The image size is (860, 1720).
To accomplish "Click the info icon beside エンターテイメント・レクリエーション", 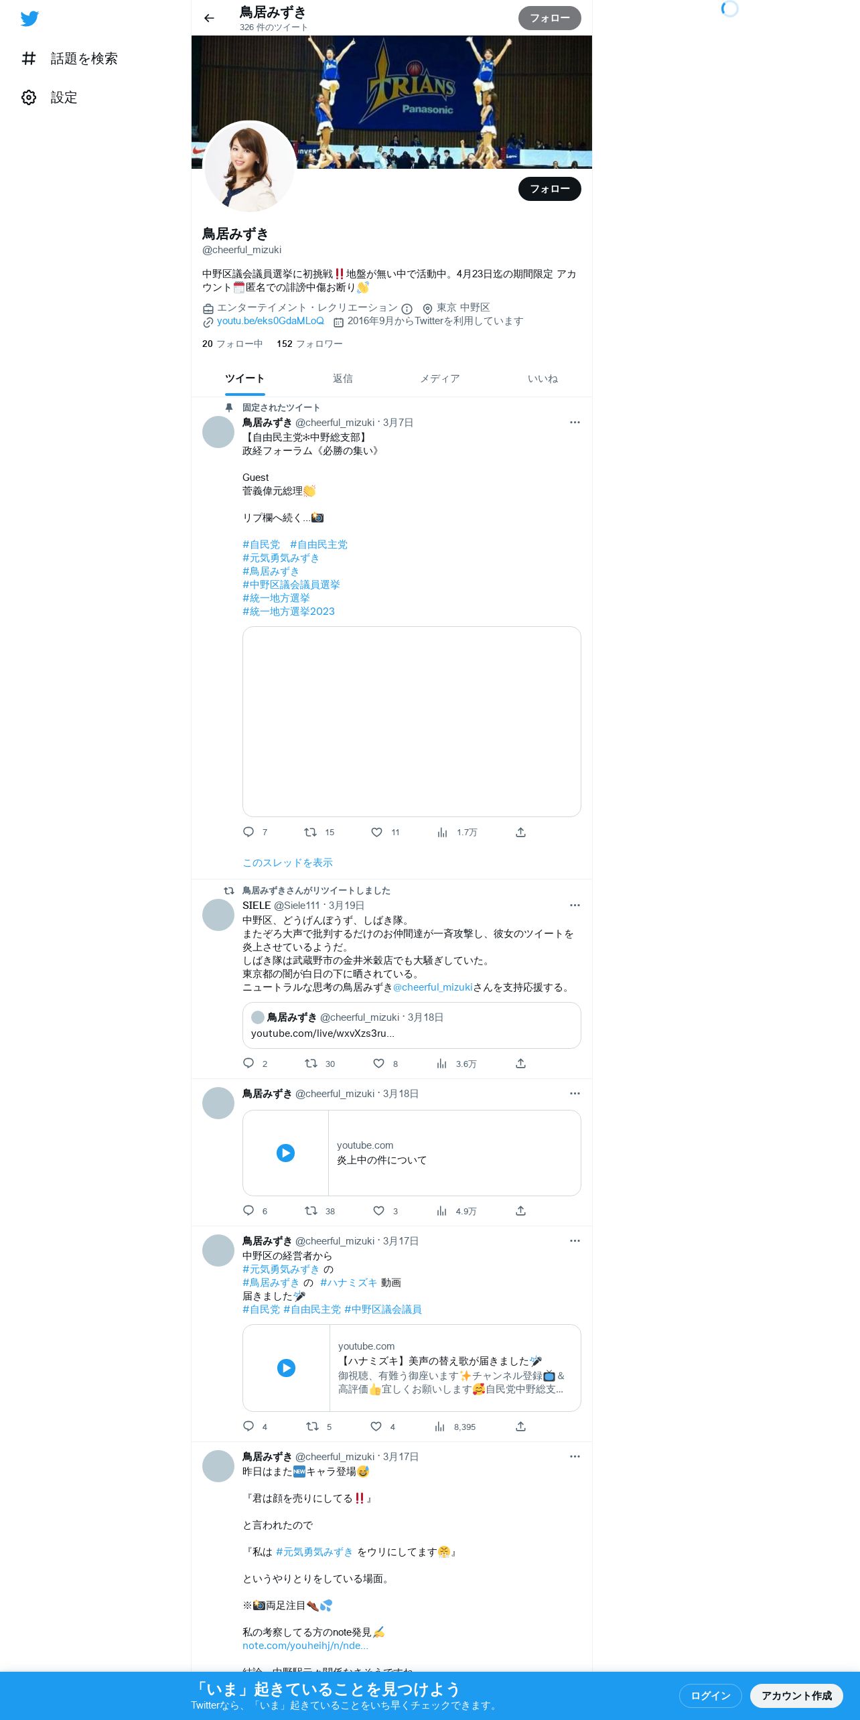I will tap(407, 309).
